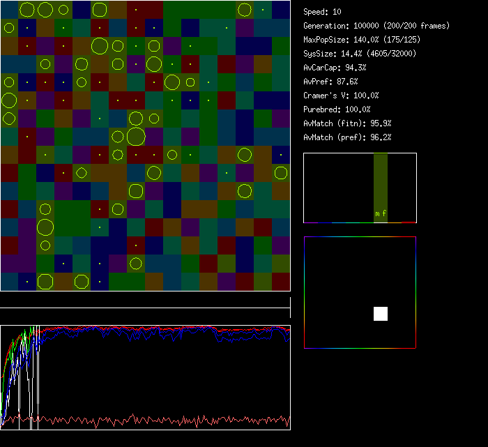Click the MaxPopSize statistic line
This screenshot has width=488, height=447.
(x=363, y=40)
